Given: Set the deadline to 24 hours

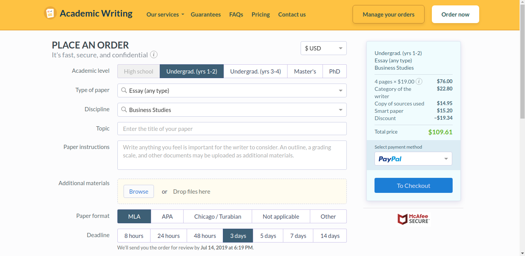Looking at the screenshot, I should pos(168,235).
